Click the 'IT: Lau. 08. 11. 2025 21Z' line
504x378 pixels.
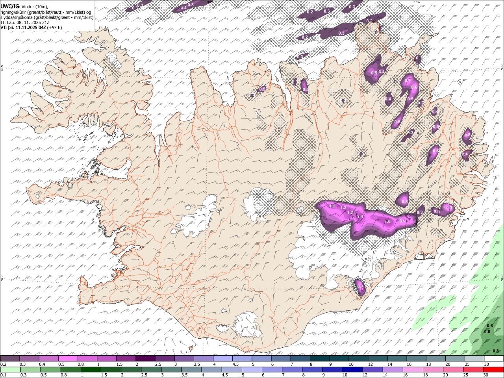(25, 23)
